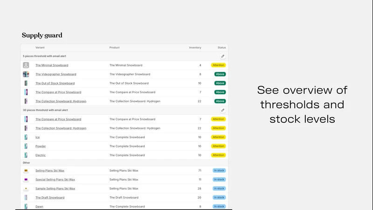Edit the 30 pieces threshold group
373x210 pixels.
[x=223, y=110]
